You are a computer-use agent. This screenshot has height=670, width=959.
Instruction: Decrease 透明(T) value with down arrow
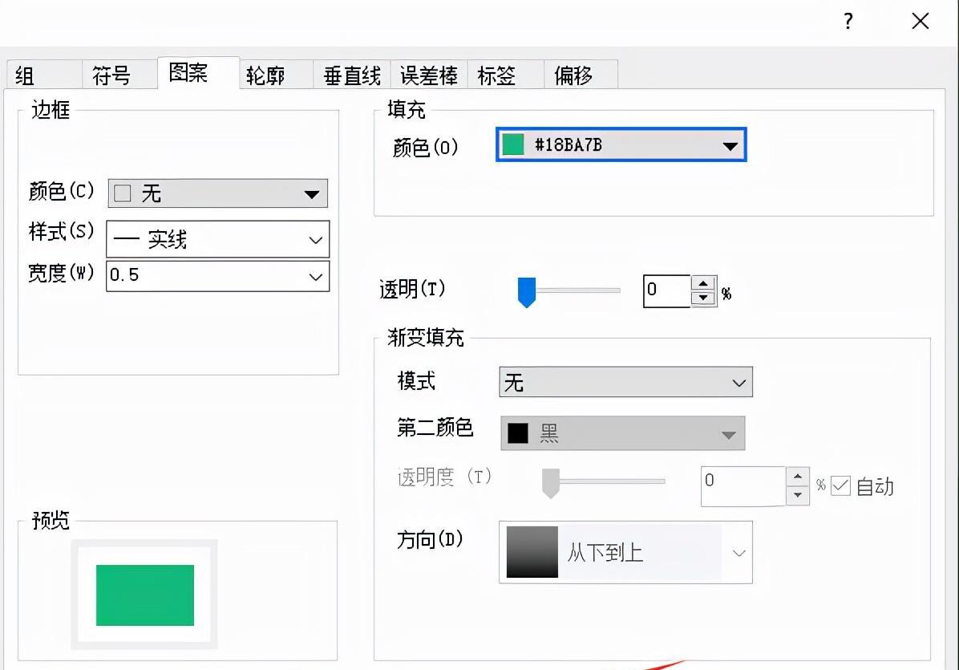(x=703, y=298)
